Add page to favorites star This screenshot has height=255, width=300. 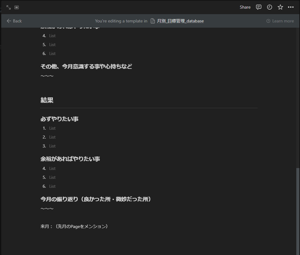click(x=280, y=7)
